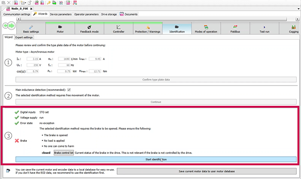301x179 pixels.
Task: Switch to Expert settings tab
Action: coord(24,37)
